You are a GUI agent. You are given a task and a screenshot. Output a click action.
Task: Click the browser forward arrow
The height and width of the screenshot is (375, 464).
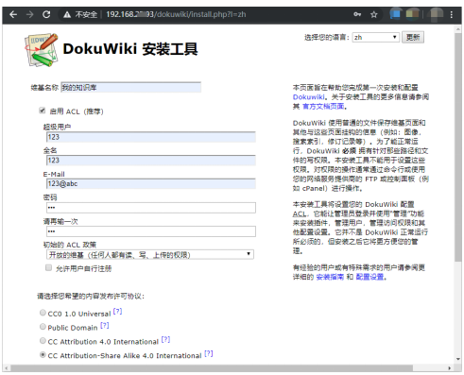click(30, 14)
